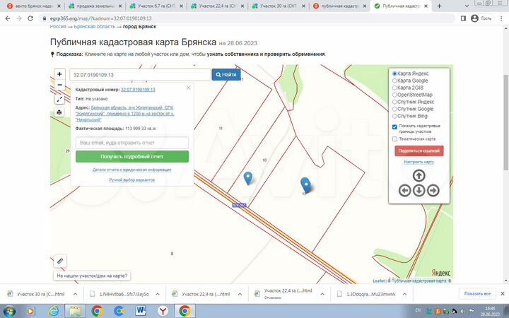This screenshot has height=318, width=509.
Task: Enable Тематическая карта checkbox
Action: pyautogui.click(x=394, y=139)
